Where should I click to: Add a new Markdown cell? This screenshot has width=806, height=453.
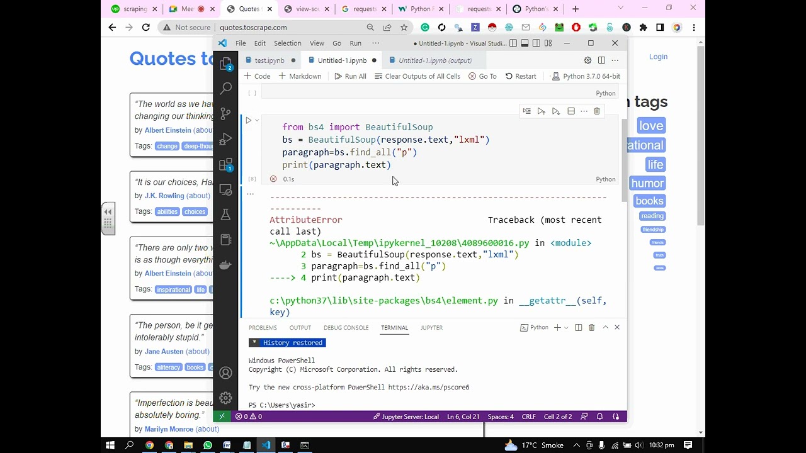coord(300,76)
